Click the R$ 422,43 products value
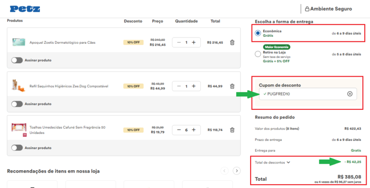 (x=353, y=129)
